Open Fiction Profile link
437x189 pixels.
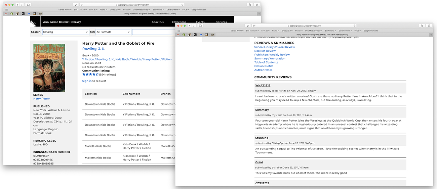click(264, 66)
